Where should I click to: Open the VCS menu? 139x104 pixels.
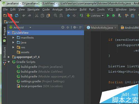(110, 9)
